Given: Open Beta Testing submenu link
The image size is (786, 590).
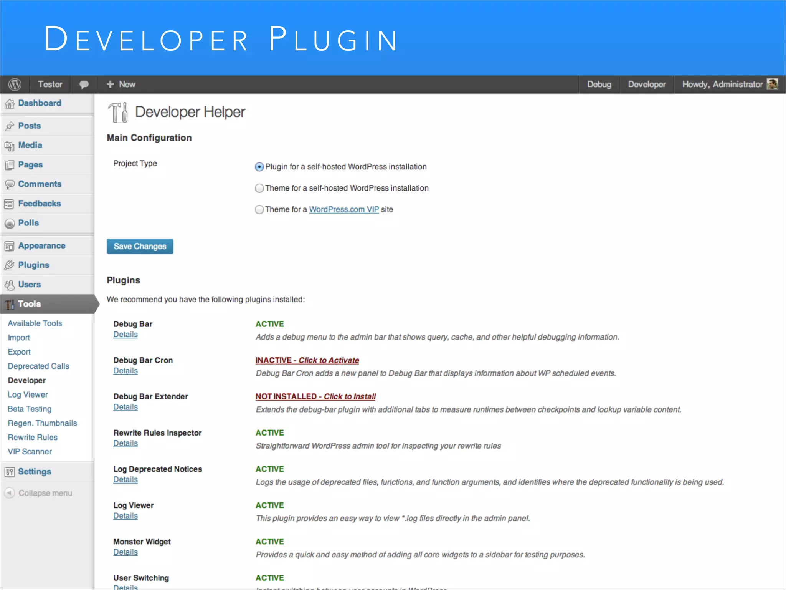Looking at the screenshot, I should 30,409.
